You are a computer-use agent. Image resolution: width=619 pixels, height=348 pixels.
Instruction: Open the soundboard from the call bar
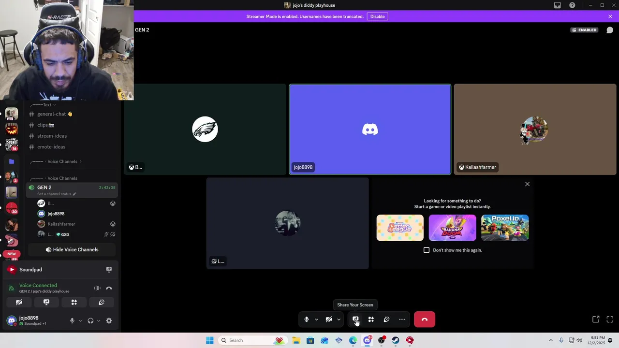386,319
